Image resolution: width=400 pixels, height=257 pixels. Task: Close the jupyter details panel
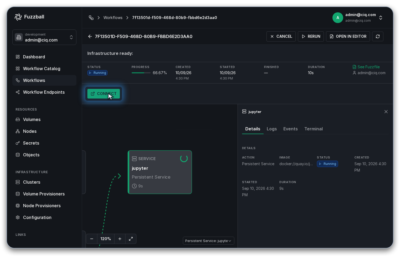tap(386, 112)
